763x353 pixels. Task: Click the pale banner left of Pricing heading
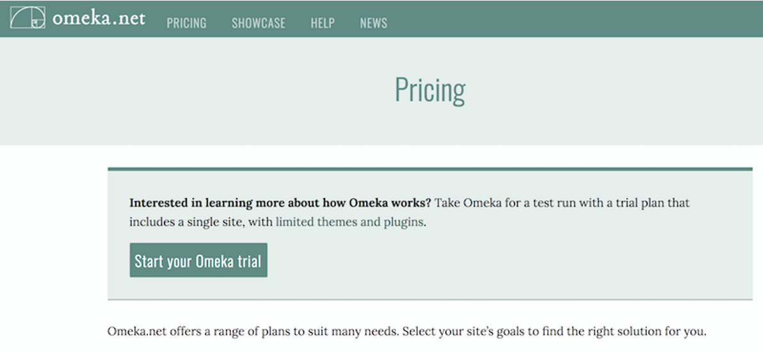(x=192, y=90)
